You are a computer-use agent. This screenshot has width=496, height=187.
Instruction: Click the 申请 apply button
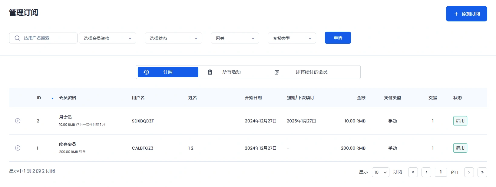pyautogui.click(x=338, y=38)
